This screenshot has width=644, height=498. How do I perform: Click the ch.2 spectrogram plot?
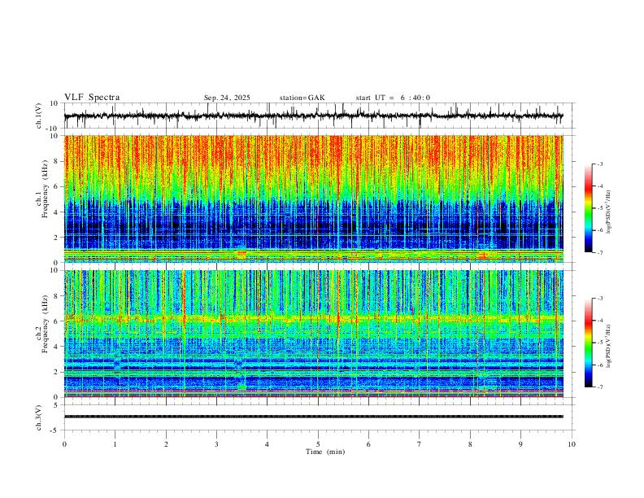click(x=313, y=334)
